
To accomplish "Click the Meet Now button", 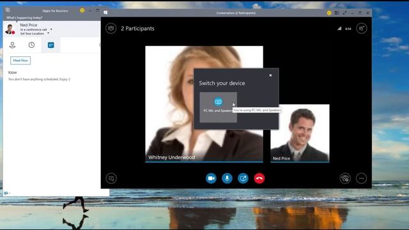I will coord(20,60).
